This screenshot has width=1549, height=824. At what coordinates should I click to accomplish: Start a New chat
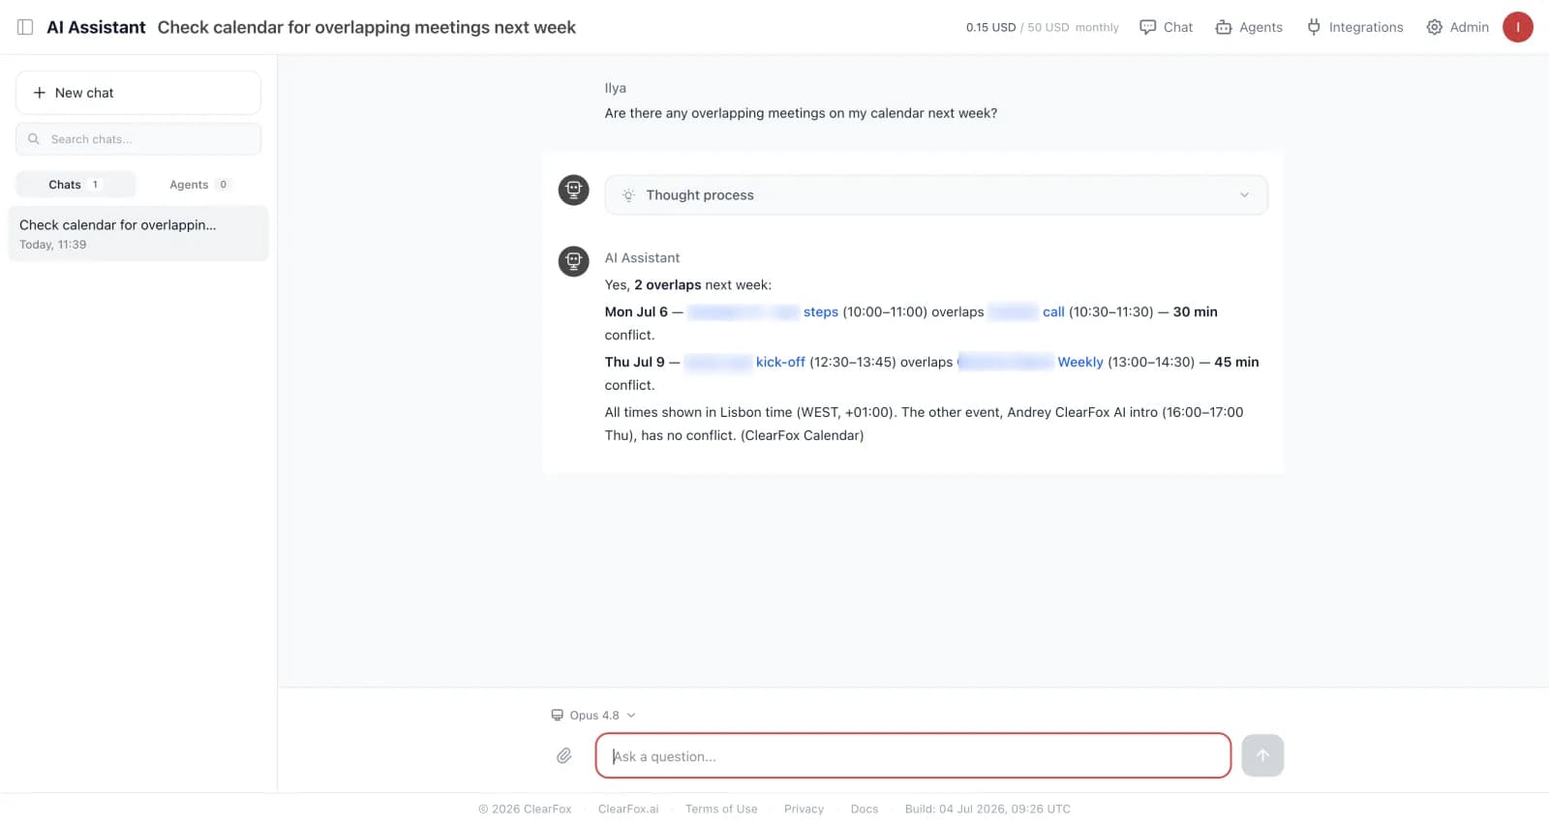coord(138,93)
